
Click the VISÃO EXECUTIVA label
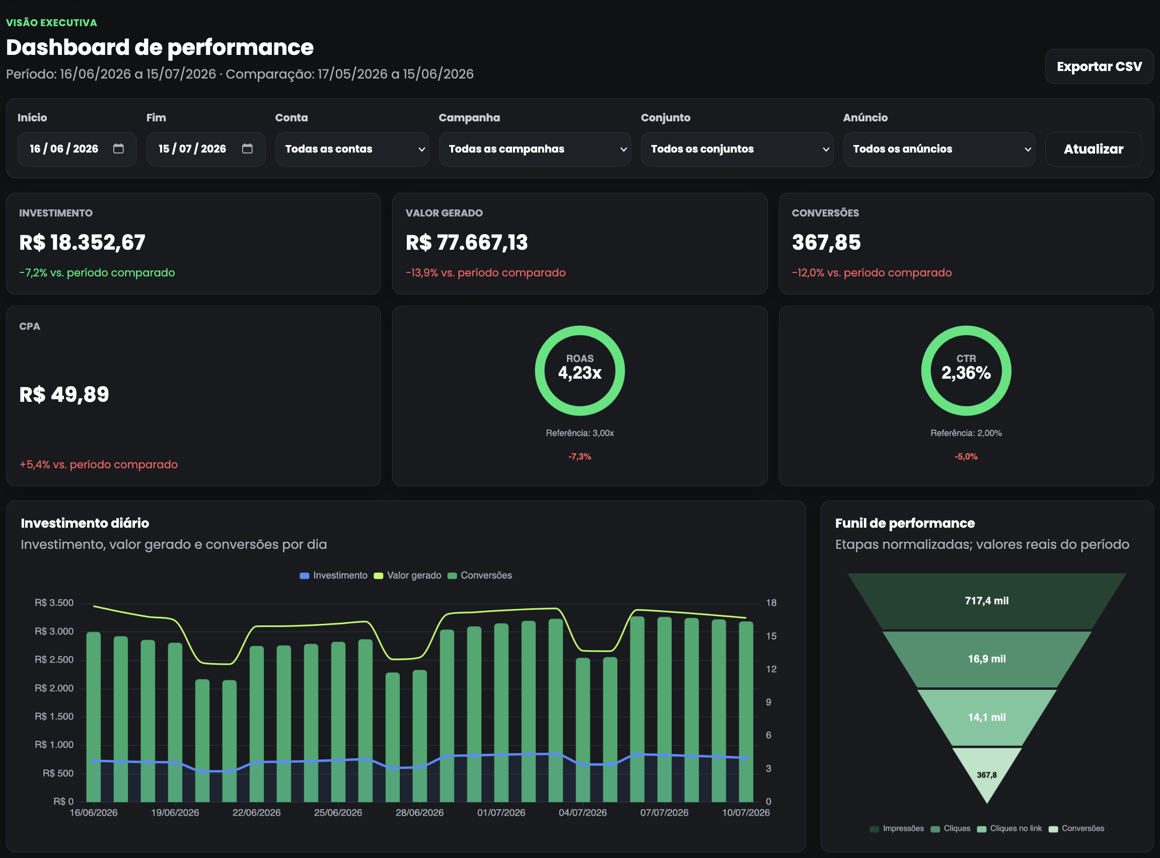click(x=51, y=23)
